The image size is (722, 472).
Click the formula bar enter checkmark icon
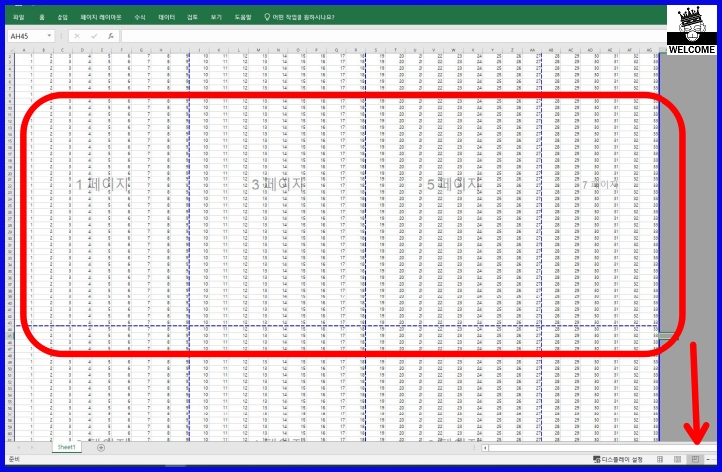click(x=94, y=36)
